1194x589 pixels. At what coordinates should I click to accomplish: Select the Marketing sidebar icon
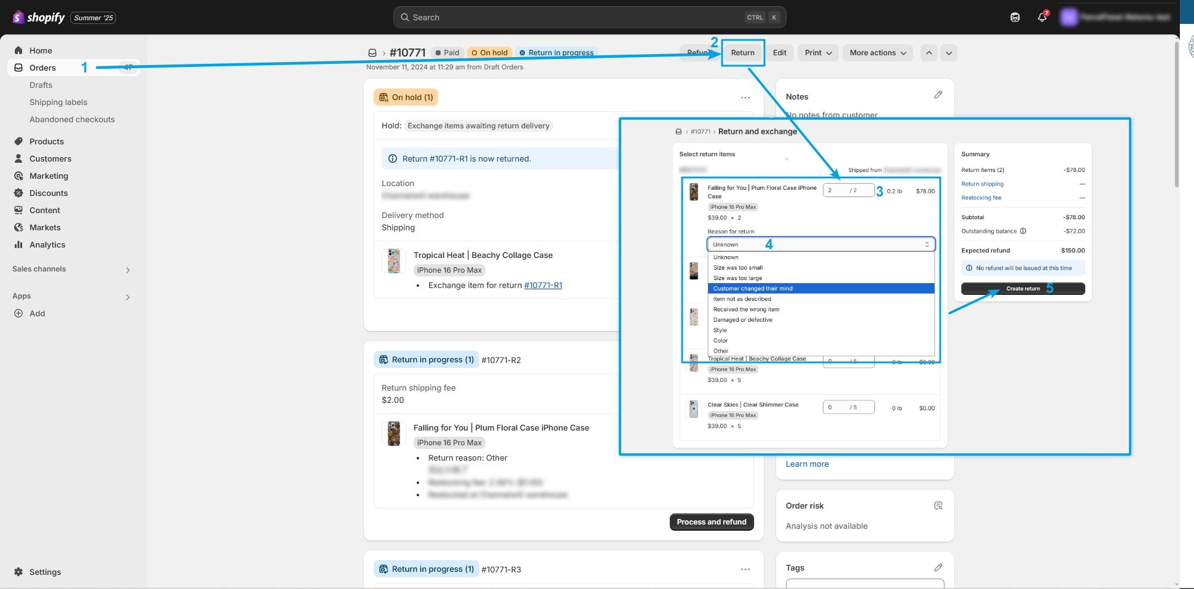tap(18, 176)
